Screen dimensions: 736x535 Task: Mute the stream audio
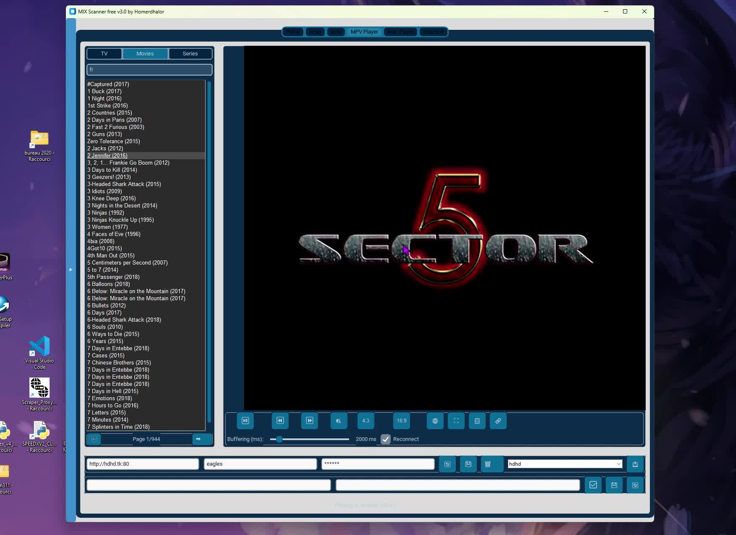tap(339, 421)
